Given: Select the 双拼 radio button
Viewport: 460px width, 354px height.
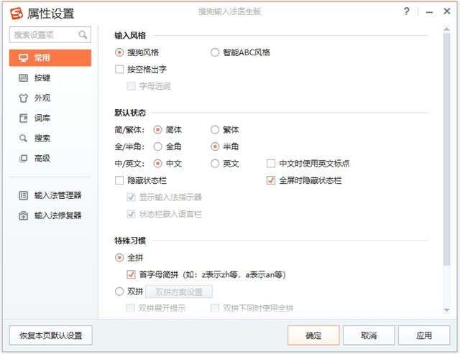Looking at the screenshot, I should 120,292.
